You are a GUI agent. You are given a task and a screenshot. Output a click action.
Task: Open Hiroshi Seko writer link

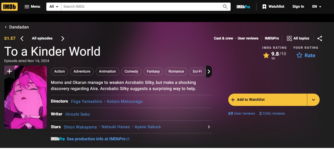(78, 114)
